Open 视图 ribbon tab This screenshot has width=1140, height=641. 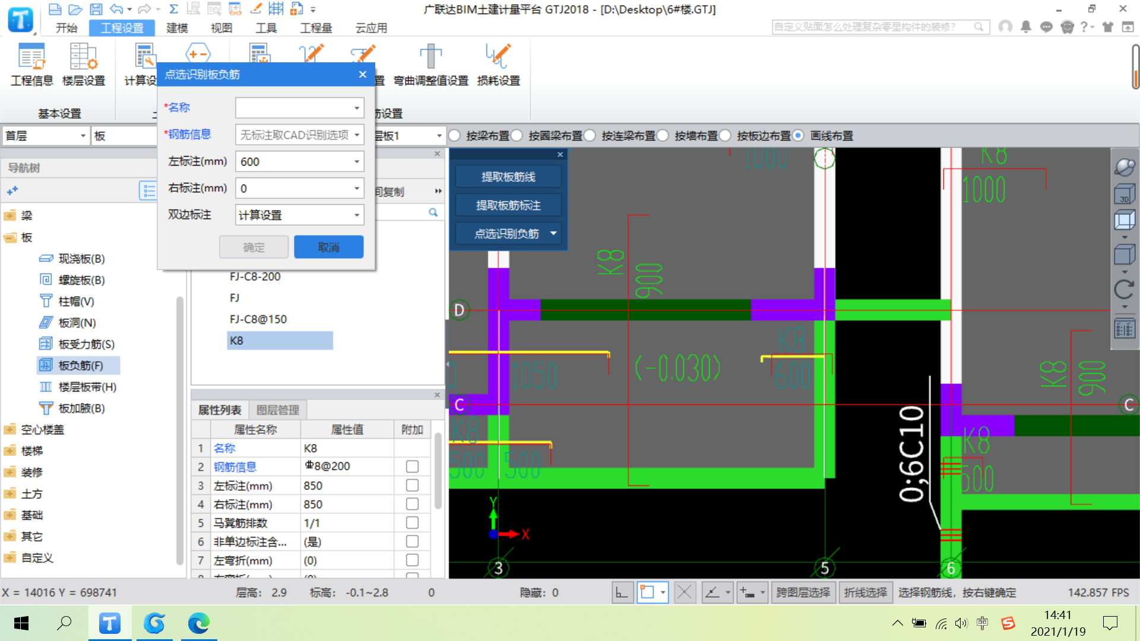pyautogui.click(x=221, y=28)
